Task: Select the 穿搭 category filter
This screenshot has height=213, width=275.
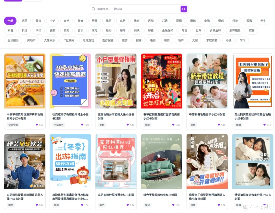Action: pos(66,21)
